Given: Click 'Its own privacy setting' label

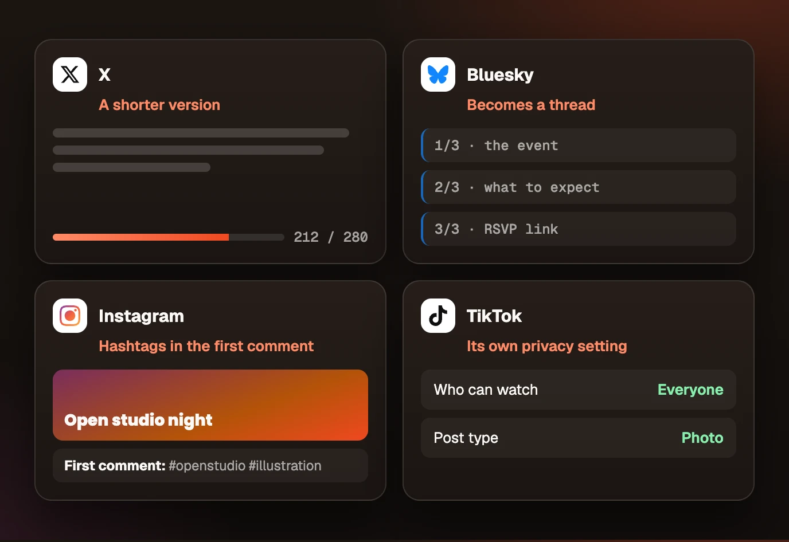Looking at the screenshot, I should [x=547, y=346].
